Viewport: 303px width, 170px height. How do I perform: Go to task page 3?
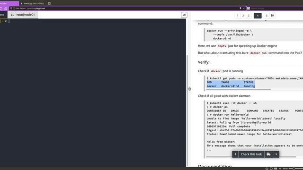(x=249, y=16)
